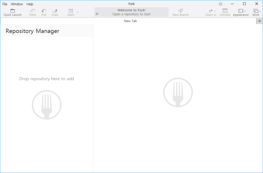Click 'Drop repository here to add' text
Viewport: 263px width, 173px height.
pos(47,79)
